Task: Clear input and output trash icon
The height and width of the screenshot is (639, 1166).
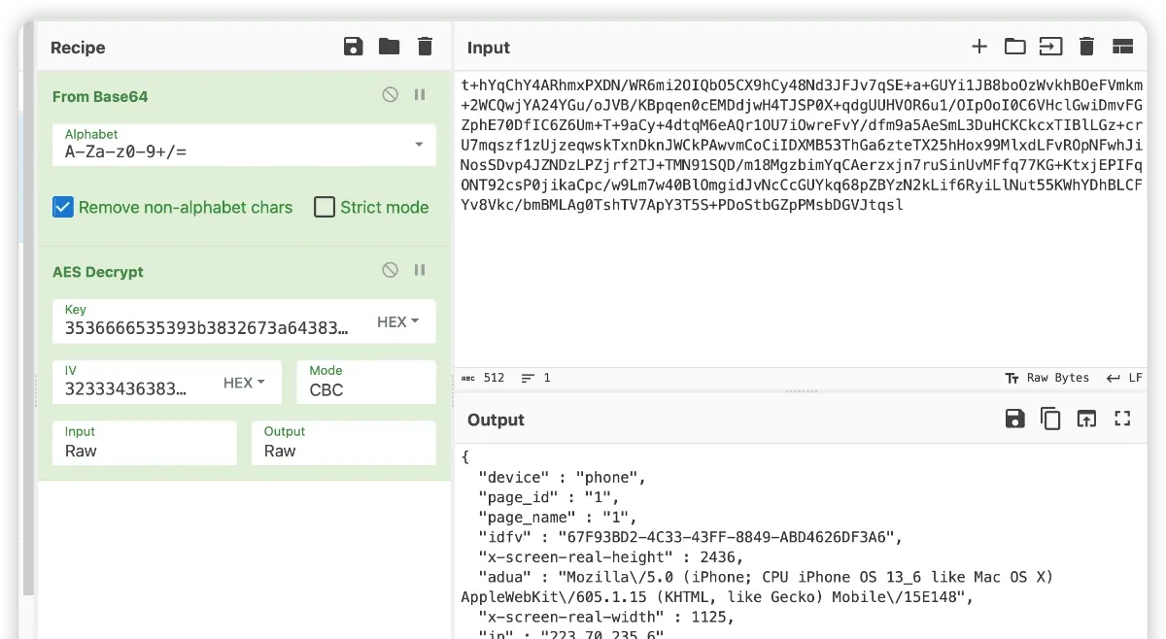Action: pos(1087,47)
